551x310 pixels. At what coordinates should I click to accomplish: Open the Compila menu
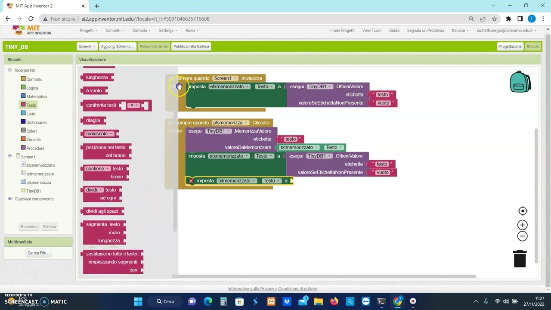[x=142, y=31]
